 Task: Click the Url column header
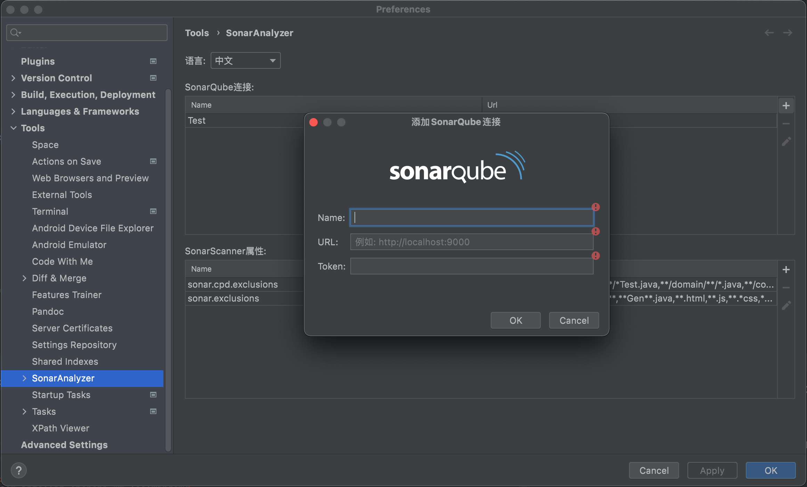629,105
